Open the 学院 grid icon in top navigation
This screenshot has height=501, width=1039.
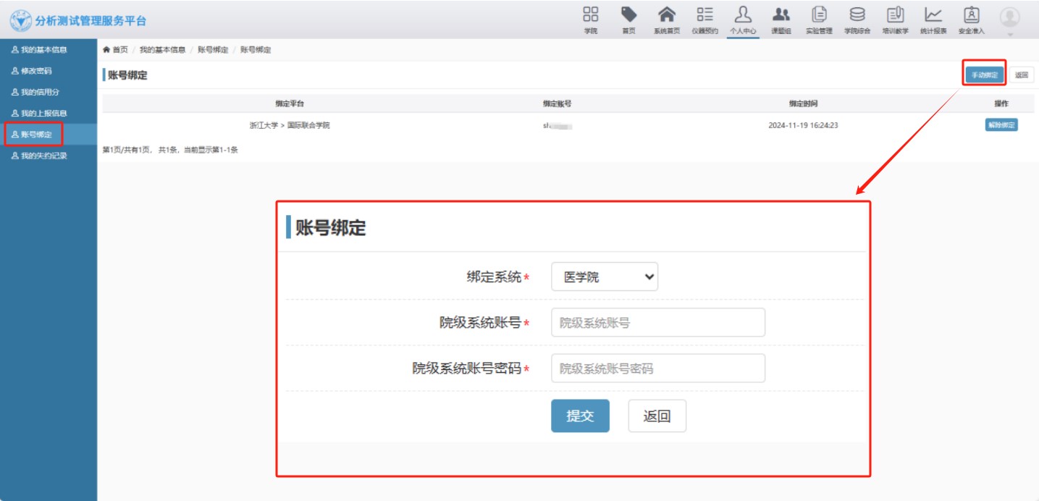pyautogui.click(x=591, y=15)
